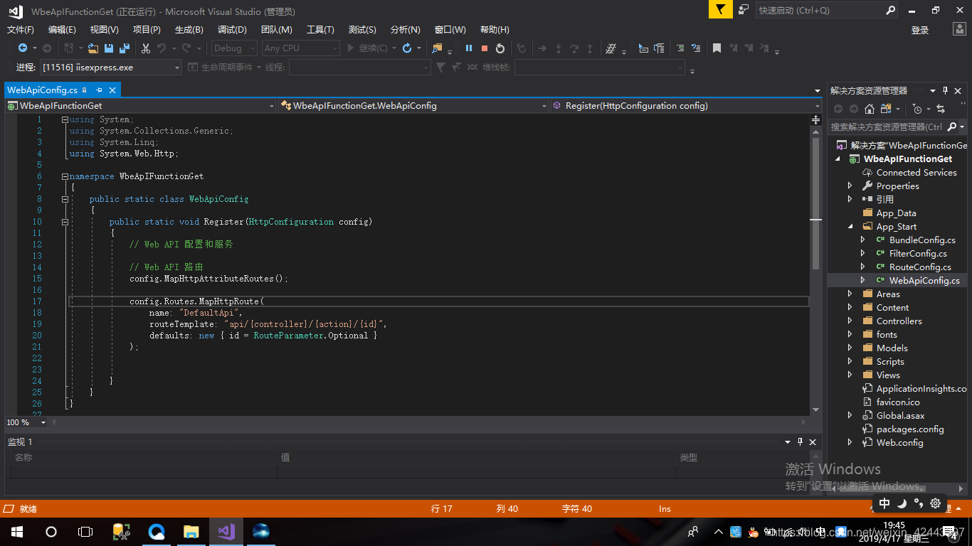Pin the WebApiConfig.cs tab
Viewport: 972px width, 546px height.
[x=99, y=90]
